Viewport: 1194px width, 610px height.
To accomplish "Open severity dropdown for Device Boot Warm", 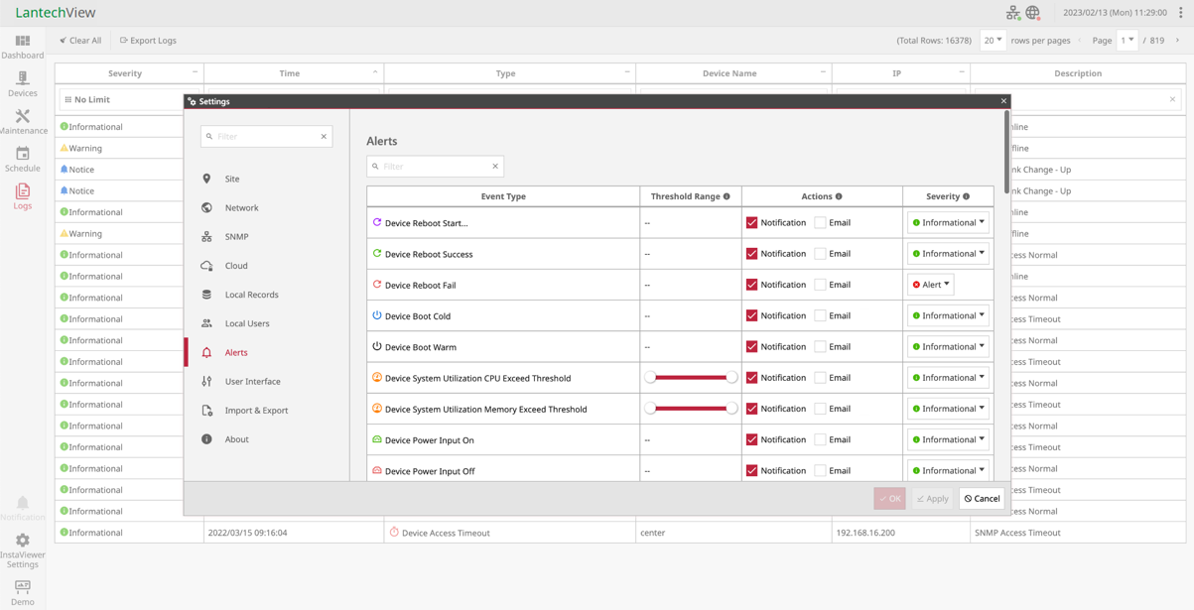I will tap(948, 347).
